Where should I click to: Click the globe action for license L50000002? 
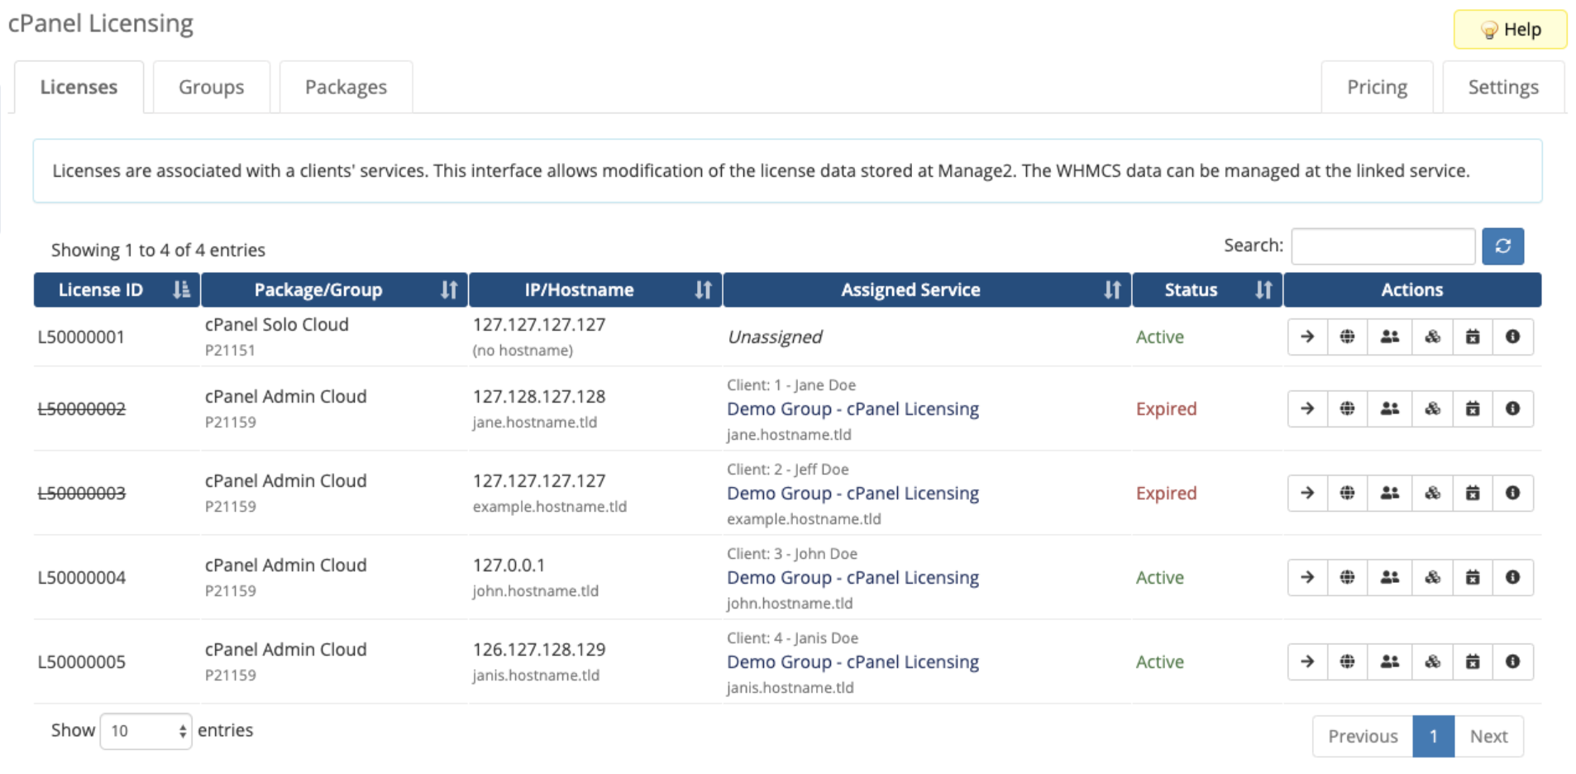click(1348, 408)
